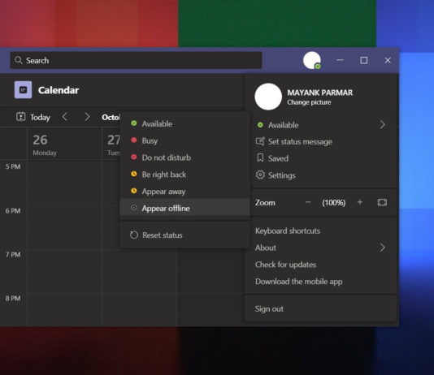Click Check for updates
Screen dimensions: 434x375
coord(321,265)
